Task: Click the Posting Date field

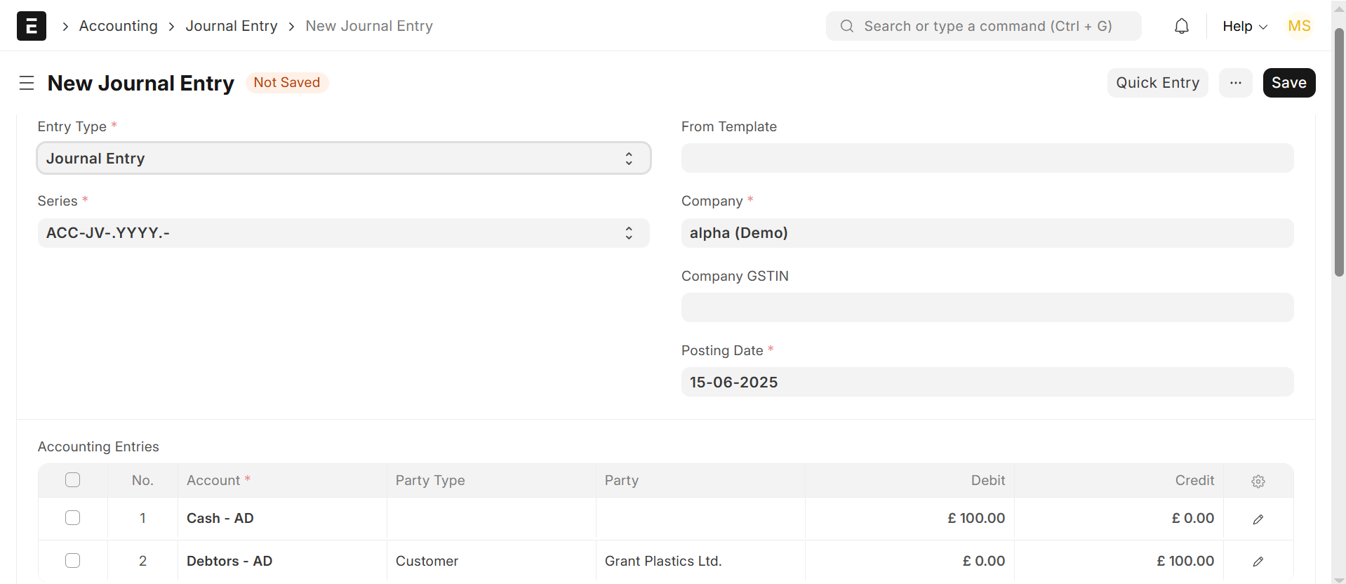Action: [987, 383]
